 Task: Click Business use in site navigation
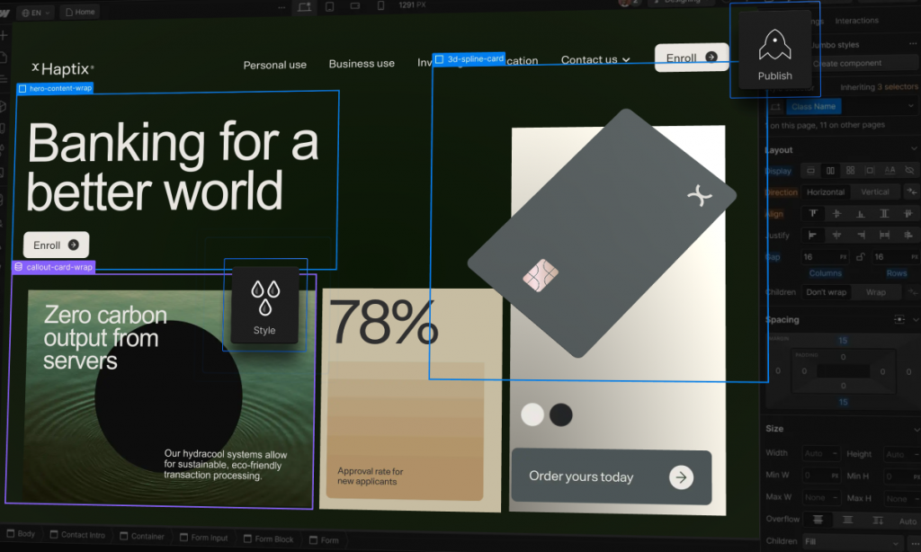pos(362,64)
